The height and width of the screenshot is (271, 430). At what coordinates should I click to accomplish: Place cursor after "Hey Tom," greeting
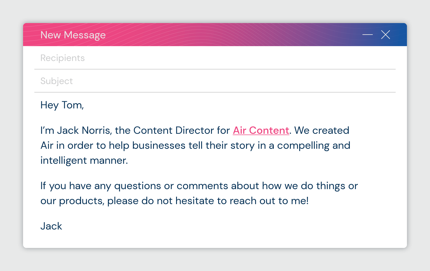tap(84, 105)
